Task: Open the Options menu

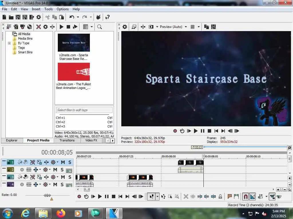Action: coord(63,9)
